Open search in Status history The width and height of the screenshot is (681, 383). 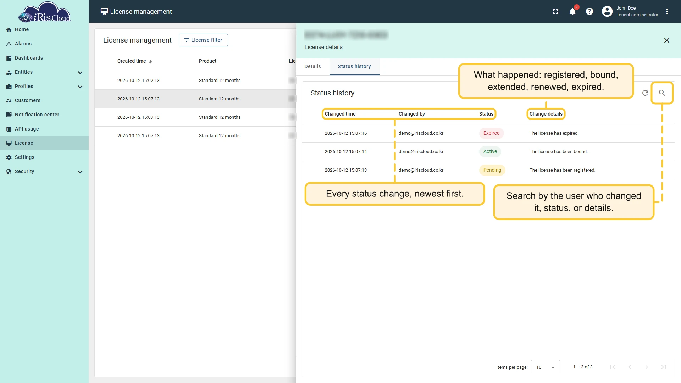[x=662, y=93]
